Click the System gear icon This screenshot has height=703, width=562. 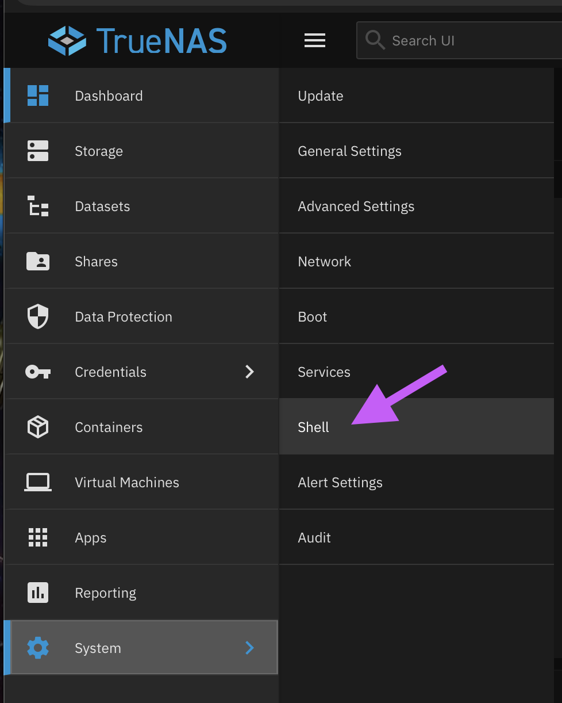coord(38,648)
